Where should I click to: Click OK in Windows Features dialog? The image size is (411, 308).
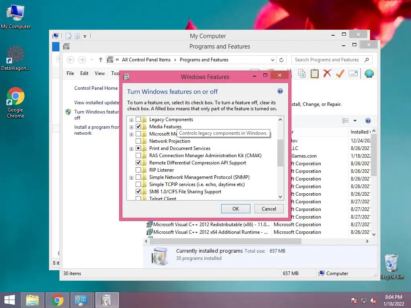[x=236, y=209]
